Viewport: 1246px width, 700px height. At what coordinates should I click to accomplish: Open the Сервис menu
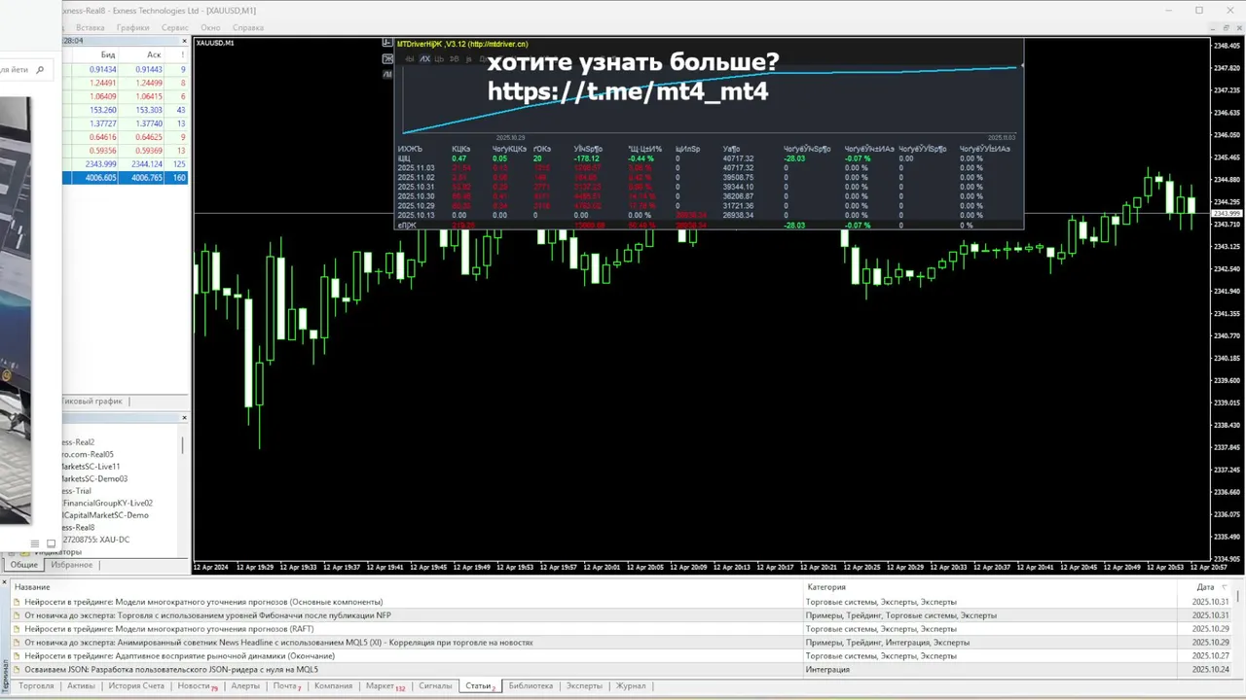point(175,27)
